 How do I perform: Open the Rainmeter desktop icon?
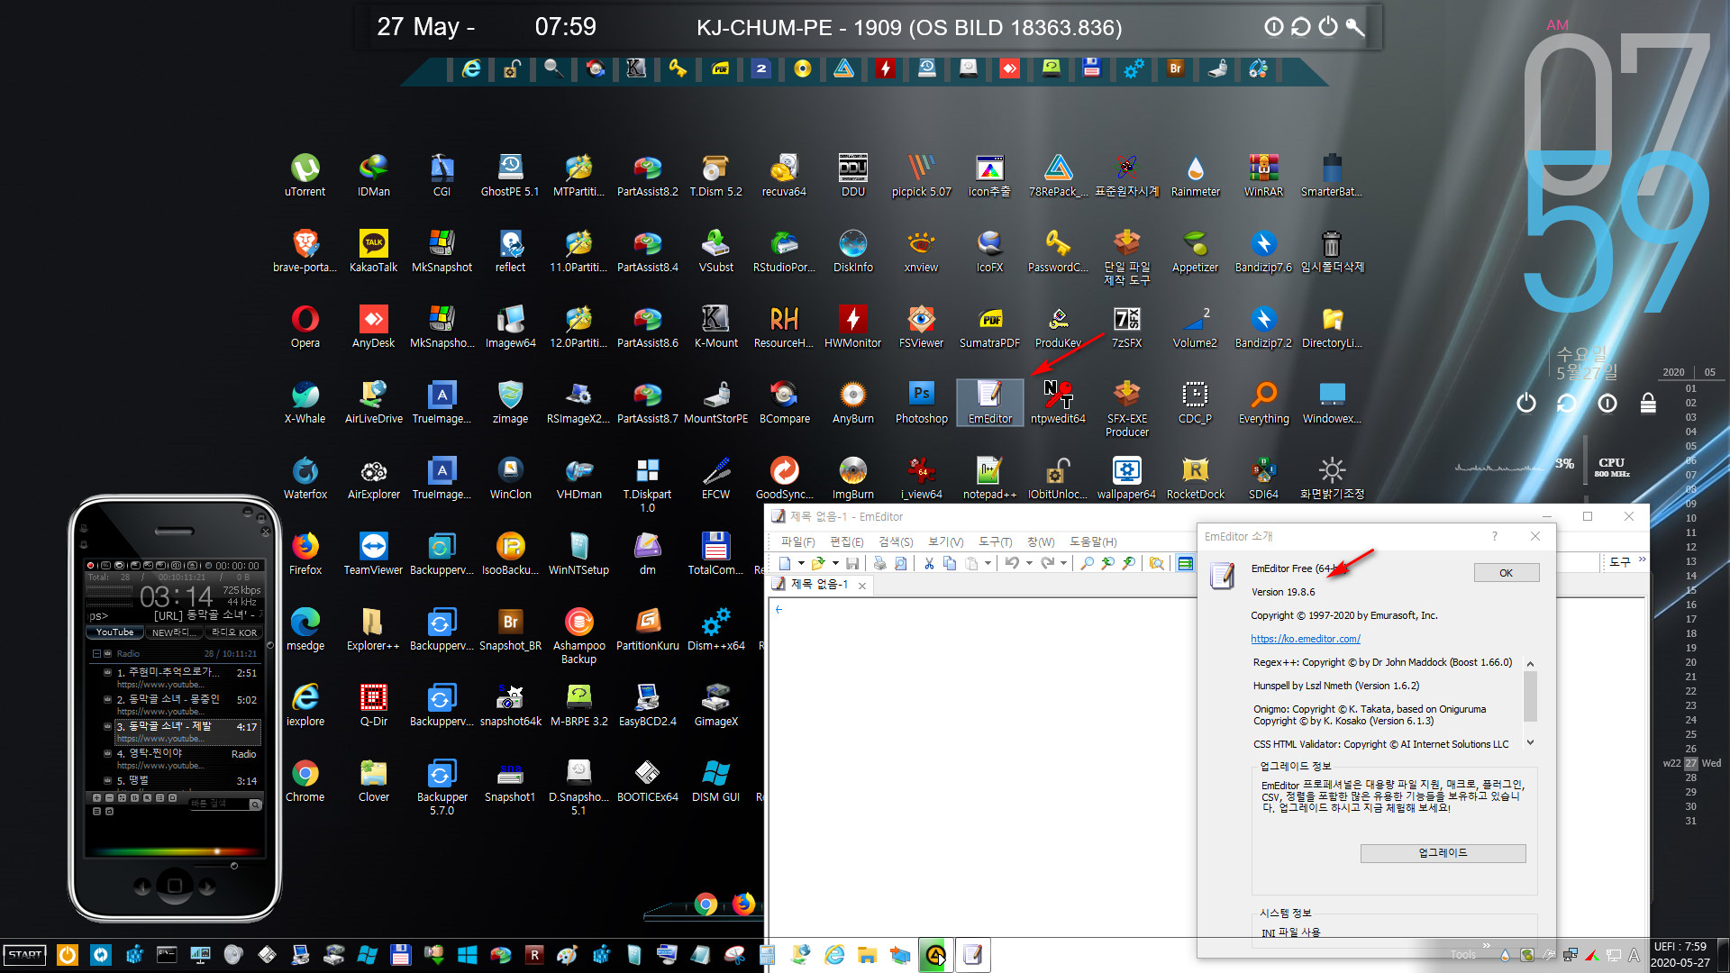pyautogui.click(x=1196, y=175)
